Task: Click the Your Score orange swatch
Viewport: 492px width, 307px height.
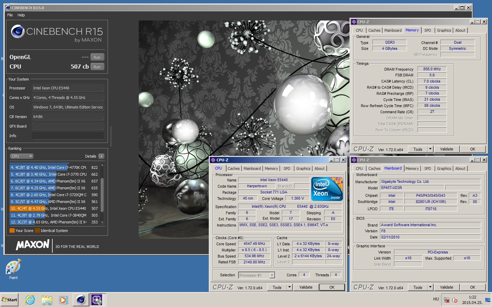Action: 12,231
